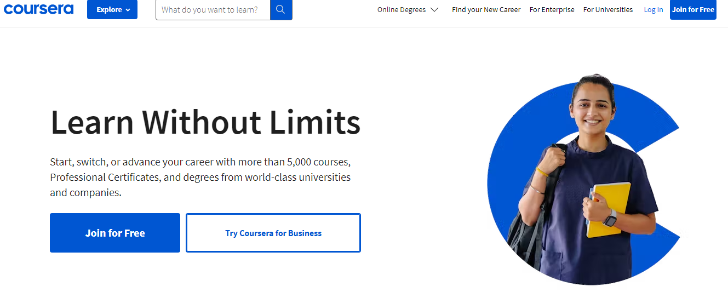Click the magnifying glass search icon
The image size is (728, 292).
coord(281,10)
